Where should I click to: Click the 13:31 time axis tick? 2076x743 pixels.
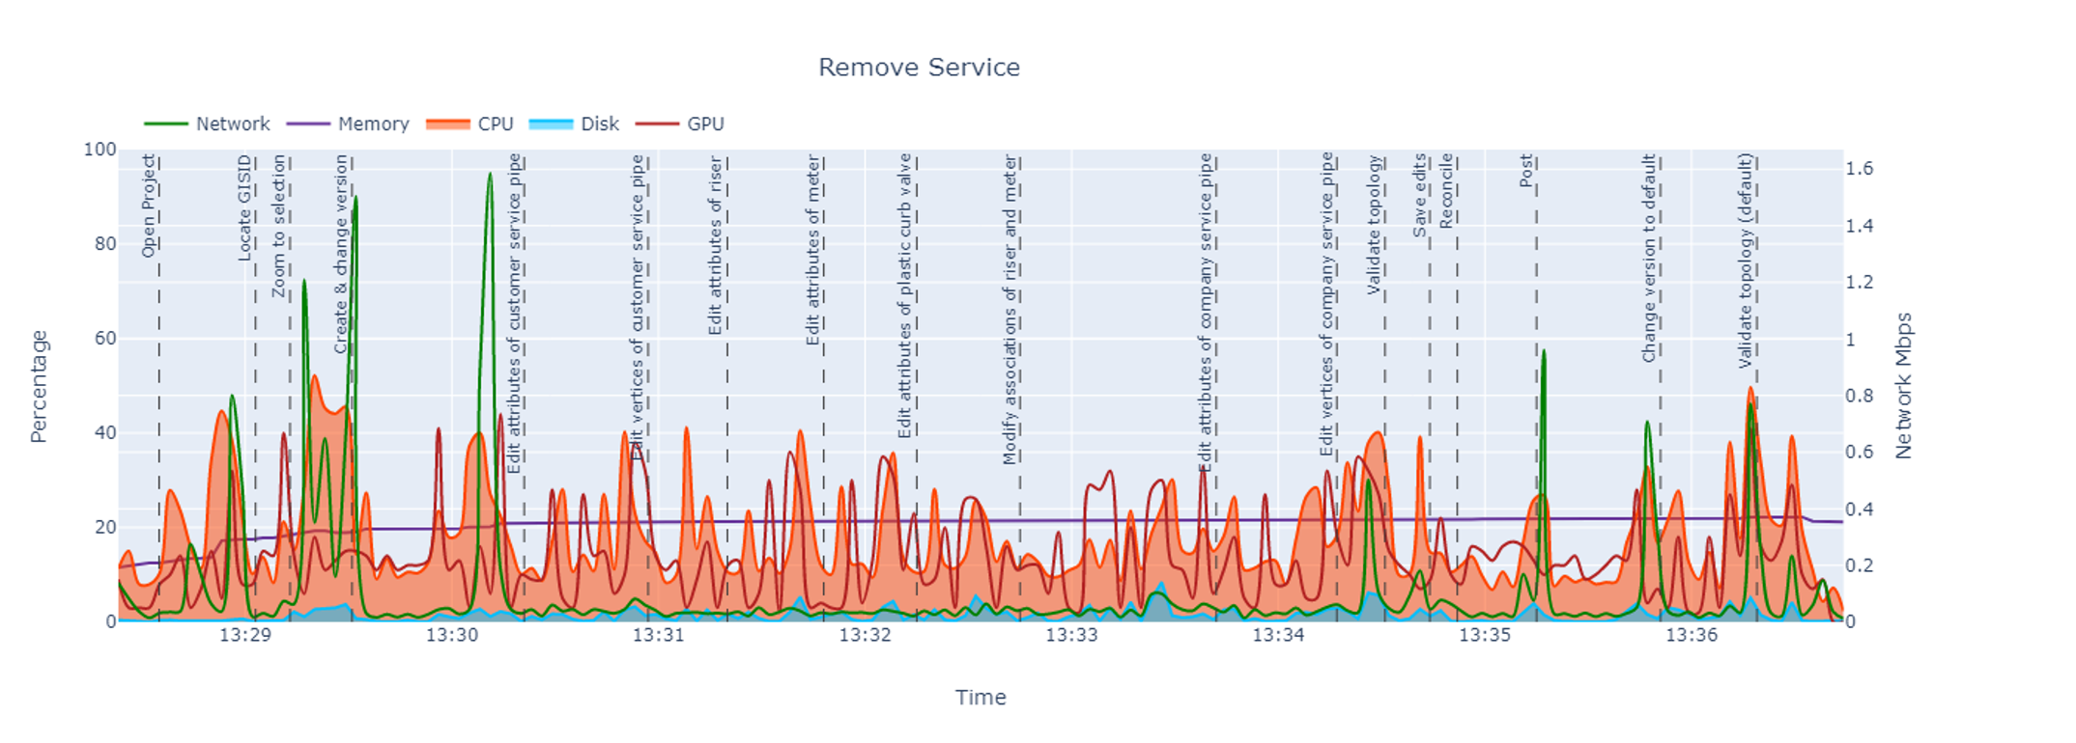(659, 634)
